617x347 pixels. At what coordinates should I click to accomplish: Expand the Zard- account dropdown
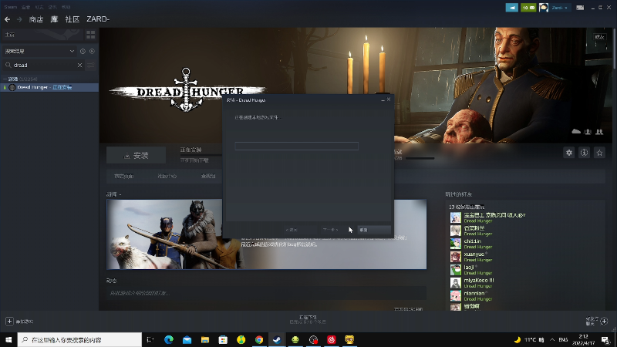point(559,8)
